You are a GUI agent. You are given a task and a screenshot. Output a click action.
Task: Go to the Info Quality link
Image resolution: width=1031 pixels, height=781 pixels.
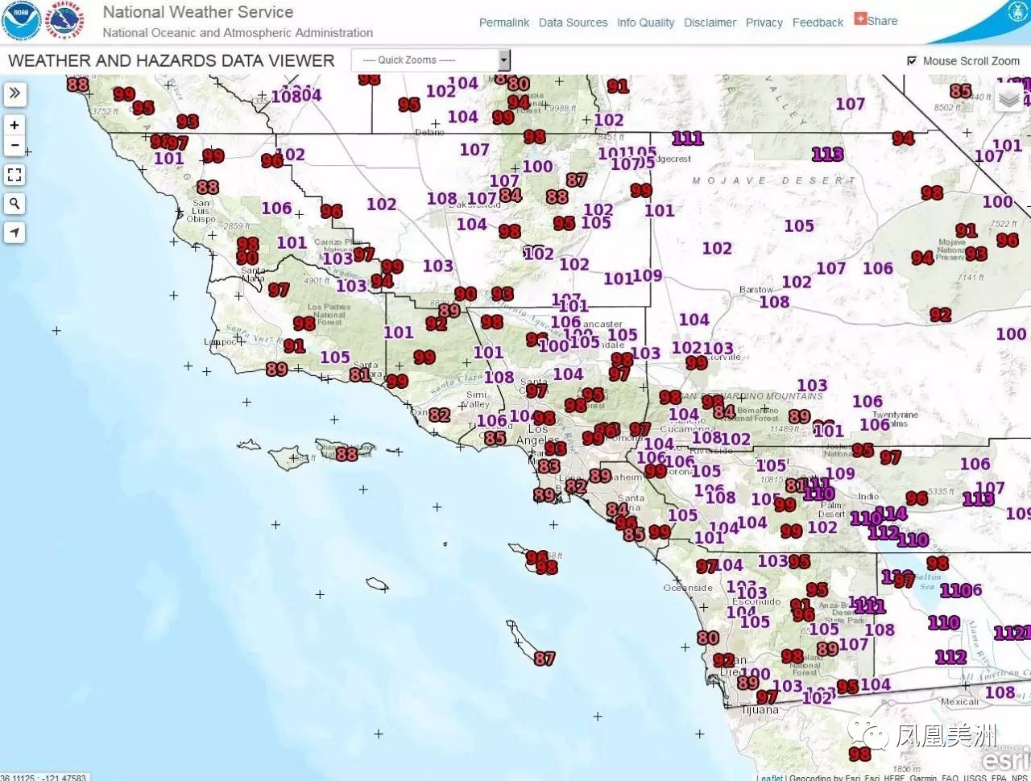coord(645,23)
